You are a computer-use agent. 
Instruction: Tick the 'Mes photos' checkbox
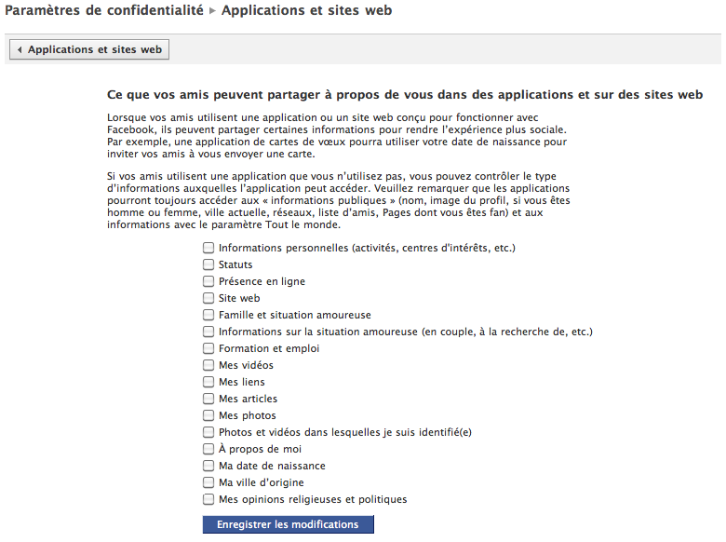point(208,415)
